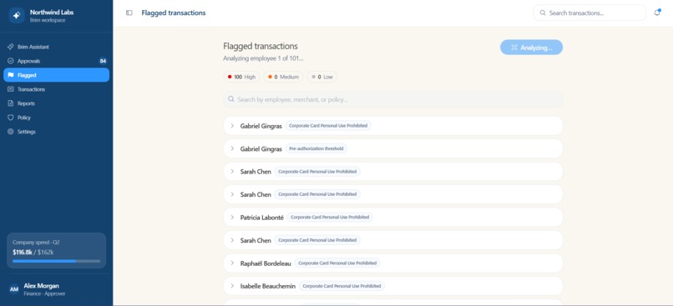Expand the third Sarah Chen row chevron
This screenshot has width=673, height=306.
(232, 240)
